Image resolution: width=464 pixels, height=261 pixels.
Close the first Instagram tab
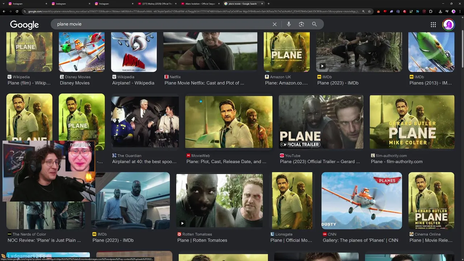click(46, 4)
